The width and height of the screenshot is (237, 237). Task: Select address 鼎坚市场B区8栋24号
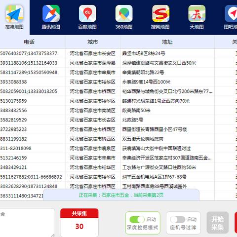tap(144, 53)
